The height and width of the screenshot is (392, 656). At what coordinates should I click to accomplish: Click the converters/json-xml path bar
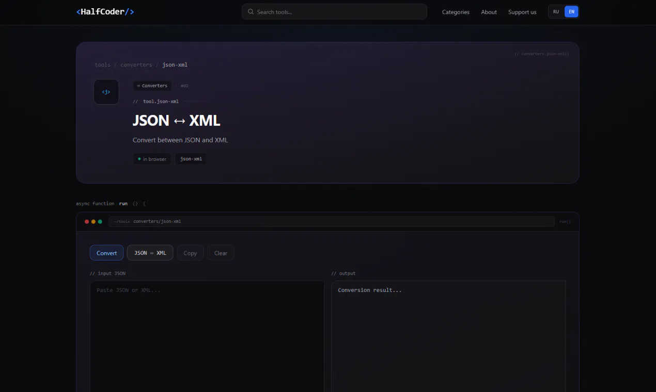[332, 222]
